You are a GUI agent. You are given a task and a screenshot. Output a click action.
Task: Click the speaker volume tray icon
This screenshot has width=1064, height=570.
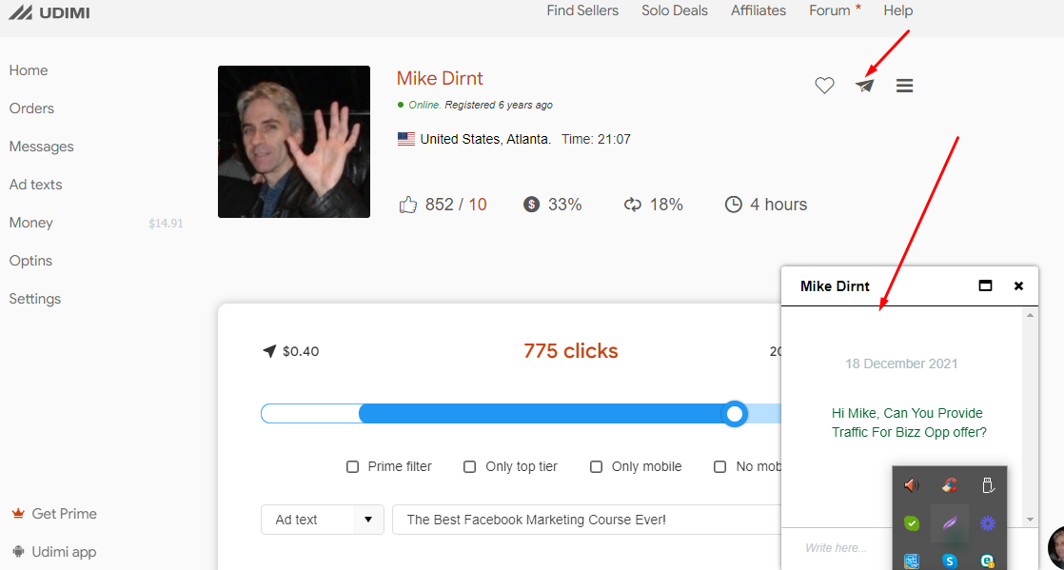tap(912, 485)
